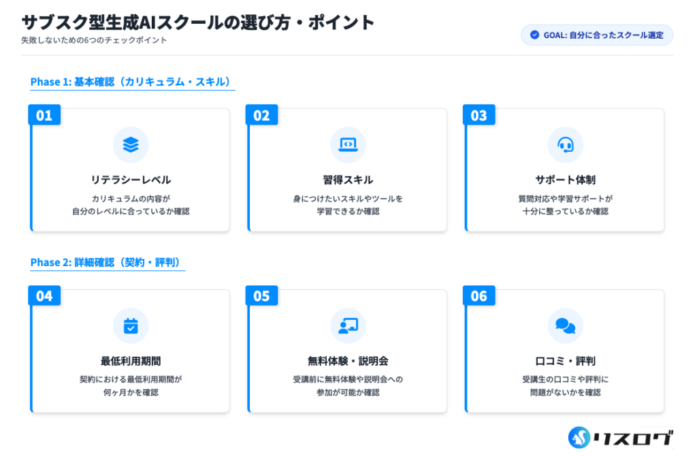Screen dimensions: 697x456
Task: Click the GOAL: 自分に合ったスクール選定 badge
Action: 597,35
